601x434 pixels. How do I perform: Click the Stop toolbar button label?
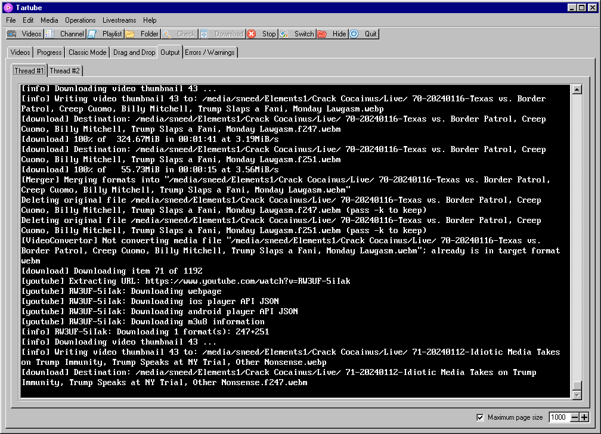[x=269, y=34]
